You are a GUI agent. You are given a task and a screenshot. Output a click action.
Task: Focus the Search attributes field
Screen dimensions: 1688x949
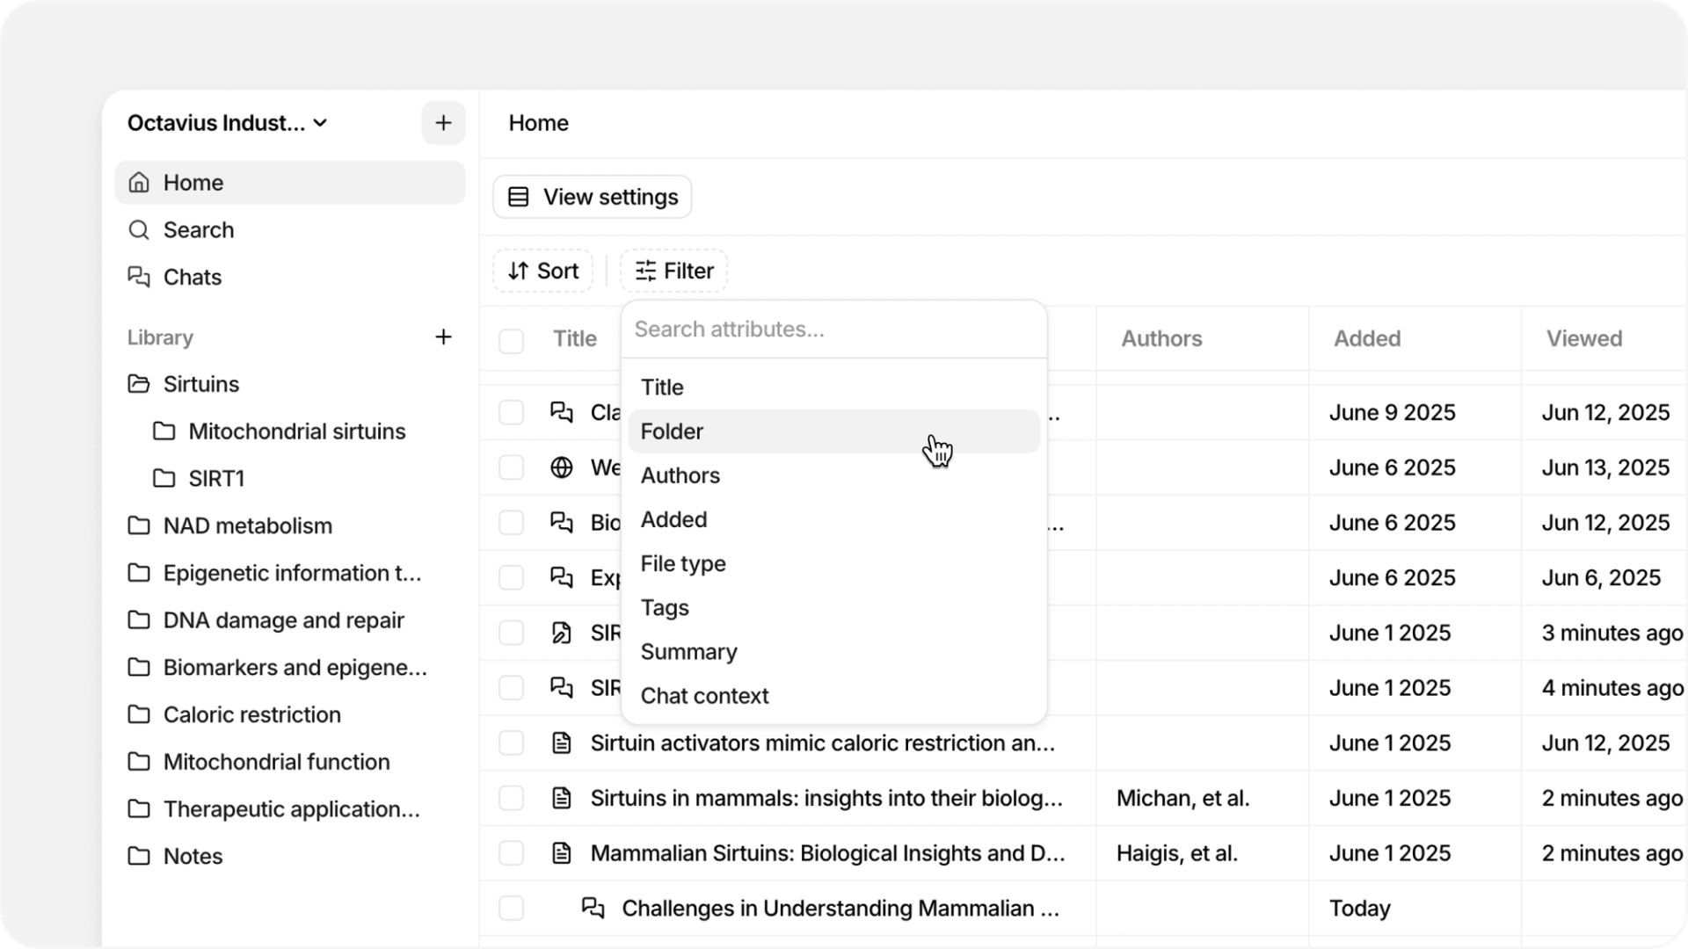(833, 330)
